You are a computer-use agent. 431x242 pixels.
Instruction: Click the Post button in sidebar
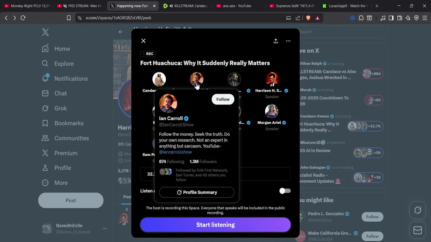[x=71, y=200]
